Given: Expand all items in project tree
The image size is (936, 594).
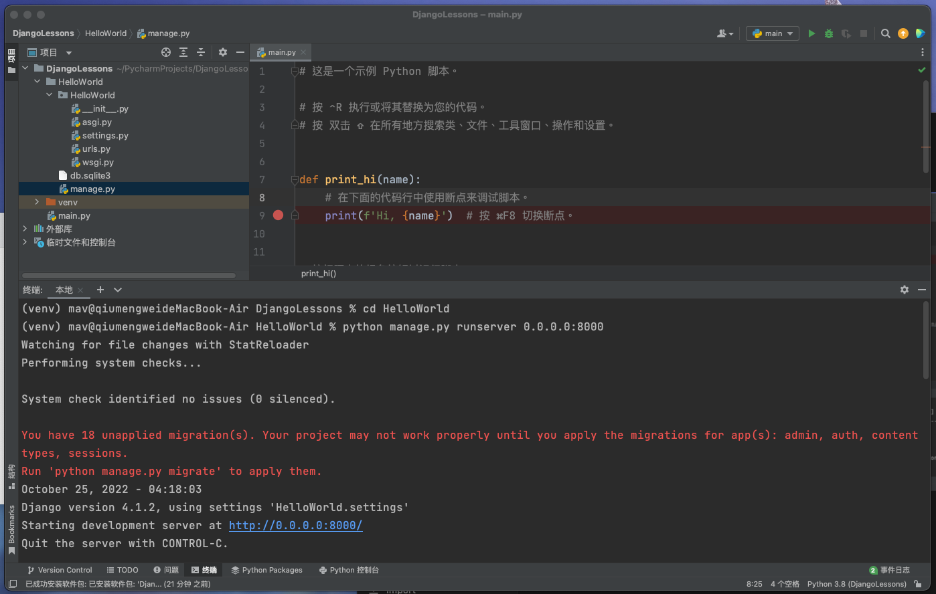Looking at the screenshot, I should tap(183, 52).
